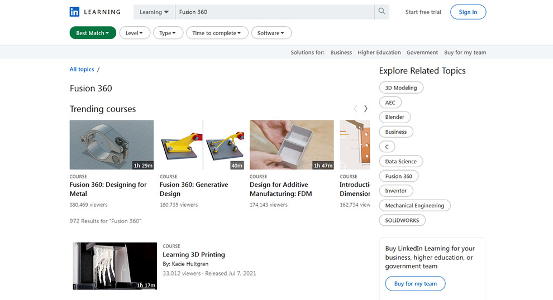Select the 3D Modeling related topic

point(401,88)
